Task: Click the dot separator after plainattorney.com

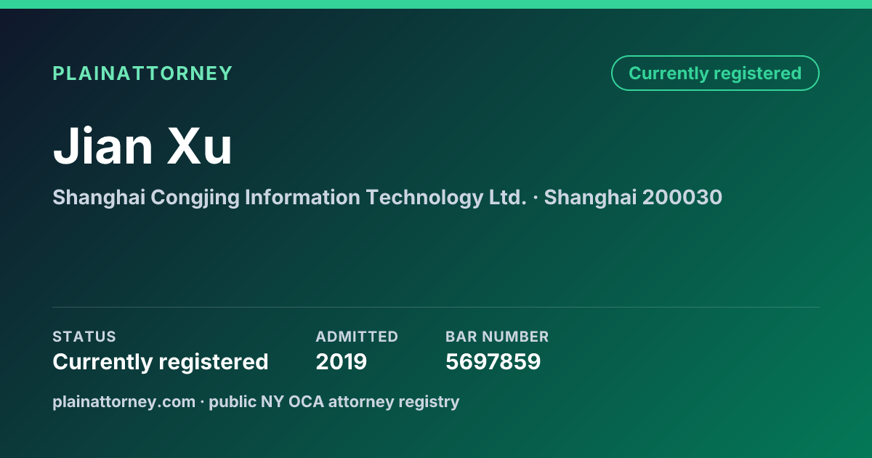Action: [x=202, y=402]
